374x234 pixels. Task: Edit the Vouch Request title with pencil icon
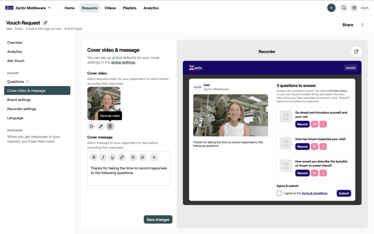coord(45,23)
